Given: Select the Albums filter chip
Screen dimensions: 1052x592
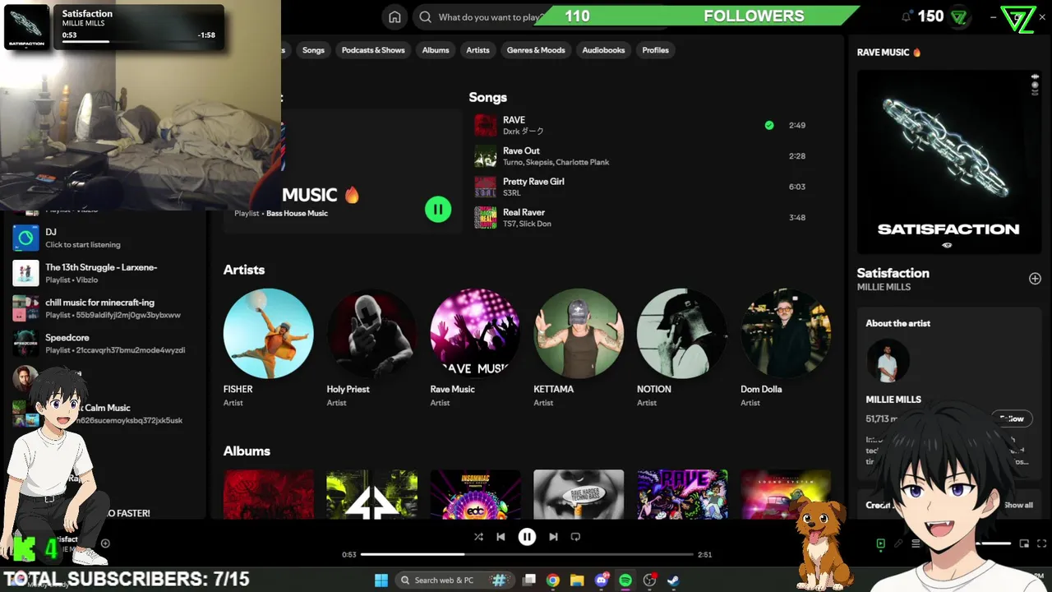Looking at the screenshot, I should (x=436, y=50).
